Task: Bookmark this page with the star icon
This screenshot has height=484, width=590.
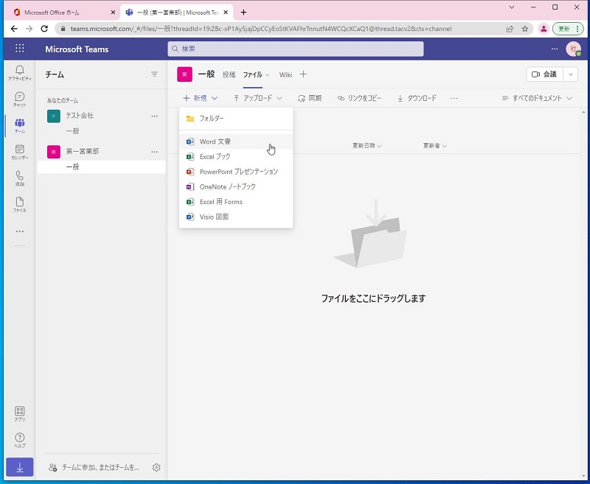Action: pyautogui.click(x=524, y=29)
